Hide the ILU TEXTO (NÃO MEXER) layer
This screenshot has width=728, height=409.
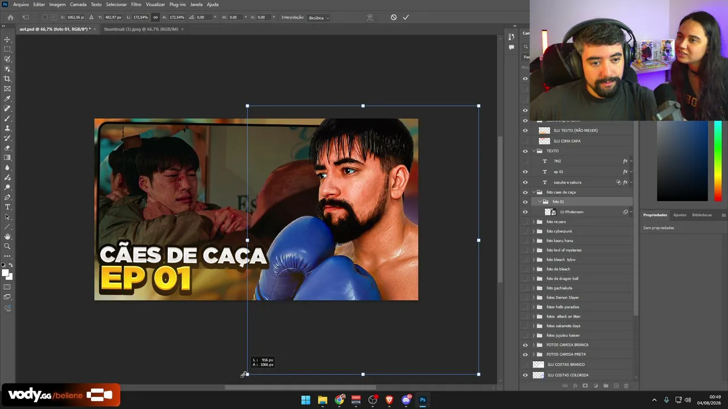click(x=525, y=131)
